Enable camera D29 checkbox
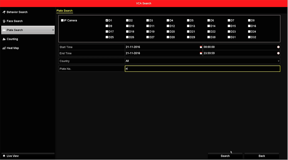 coord(188,37)
